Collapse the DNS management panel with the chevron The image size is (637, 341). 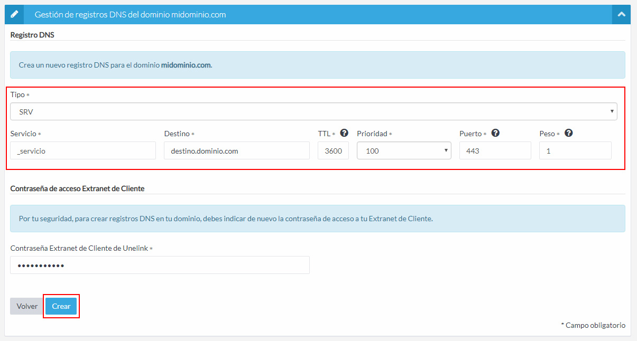click(x=621, y=15)
